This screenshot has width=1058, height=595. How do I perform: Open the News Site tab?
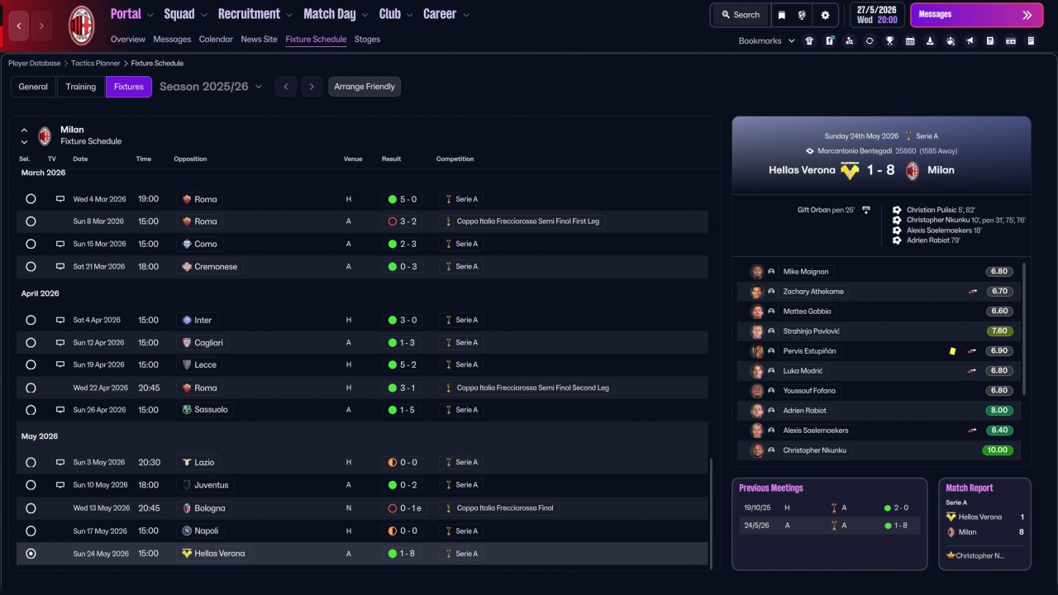coord(259,40)
